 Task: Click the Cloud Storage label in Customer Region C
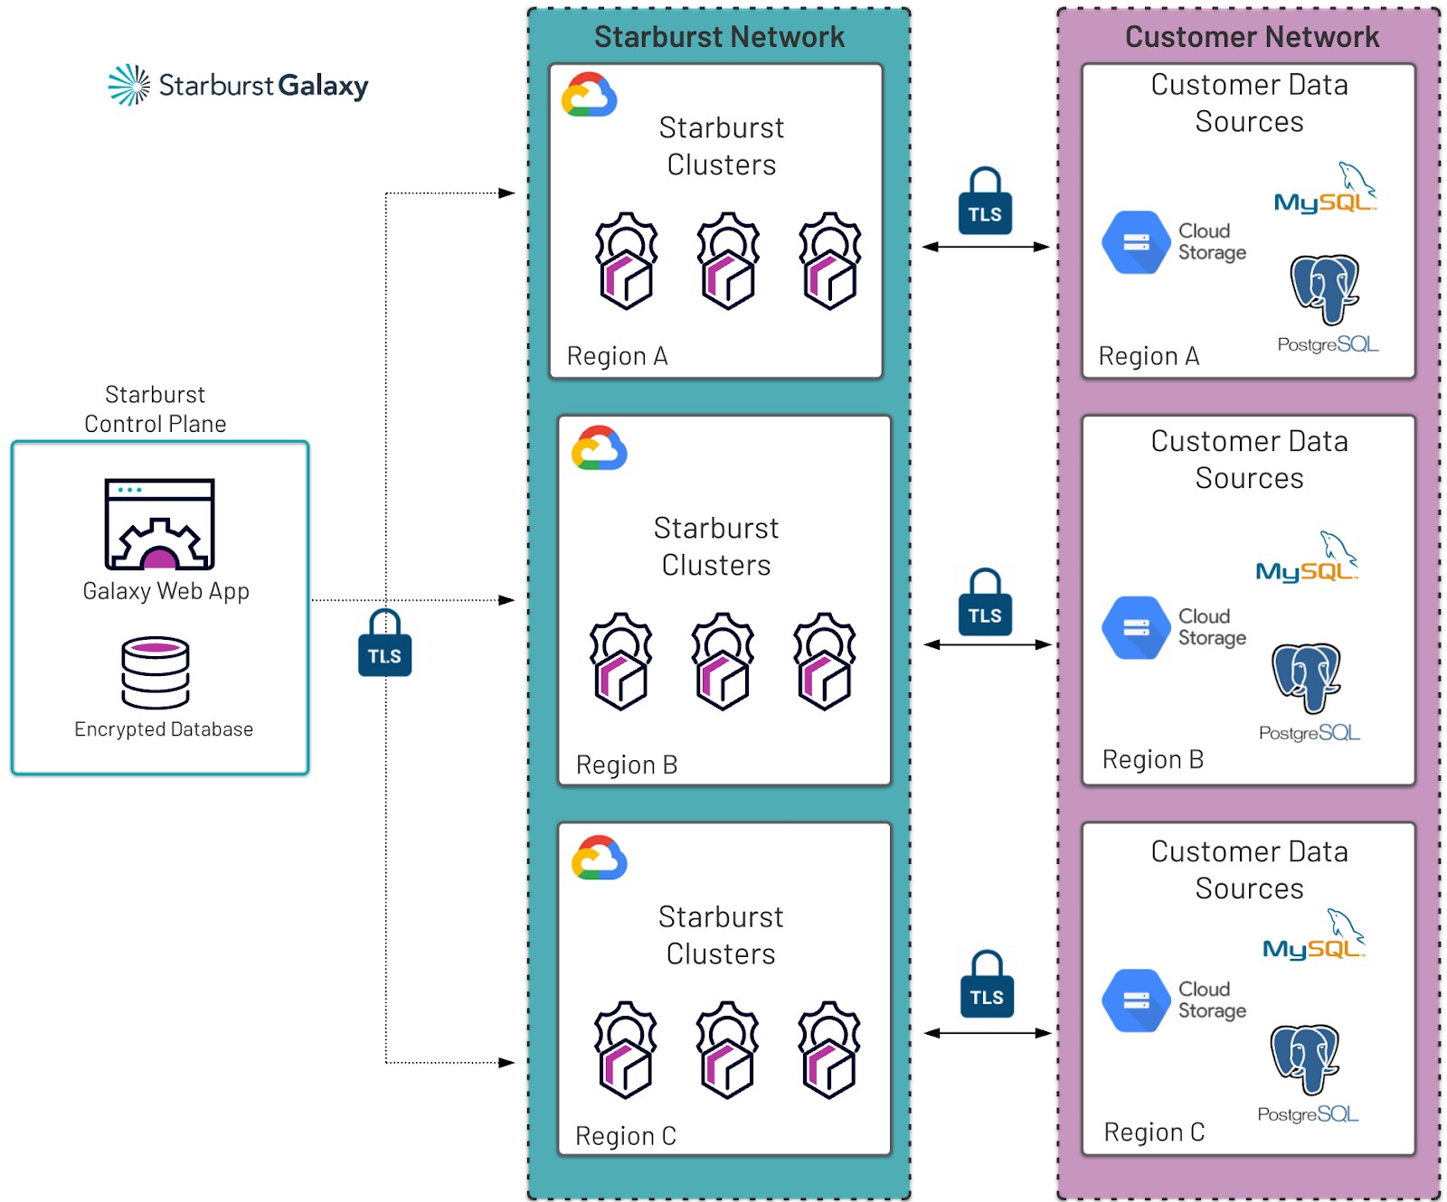pyautogui.click(x=1212, y=1000)
